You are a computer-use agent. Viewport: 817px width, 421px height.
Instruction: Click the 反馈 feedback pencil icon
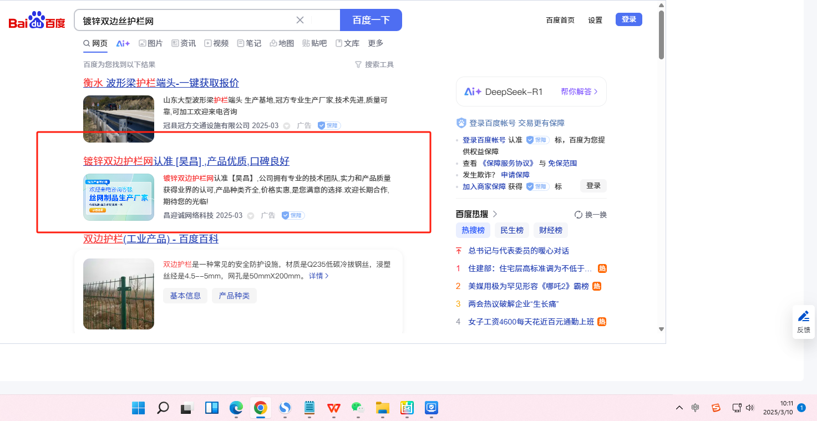tap(803, 316)
